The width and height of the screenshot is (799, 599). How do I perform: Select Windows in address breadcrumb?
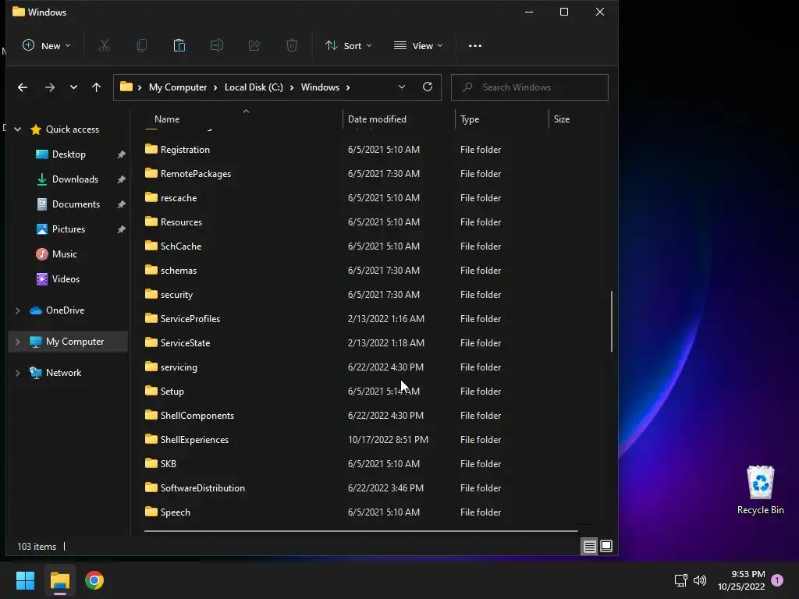[320, 87]
